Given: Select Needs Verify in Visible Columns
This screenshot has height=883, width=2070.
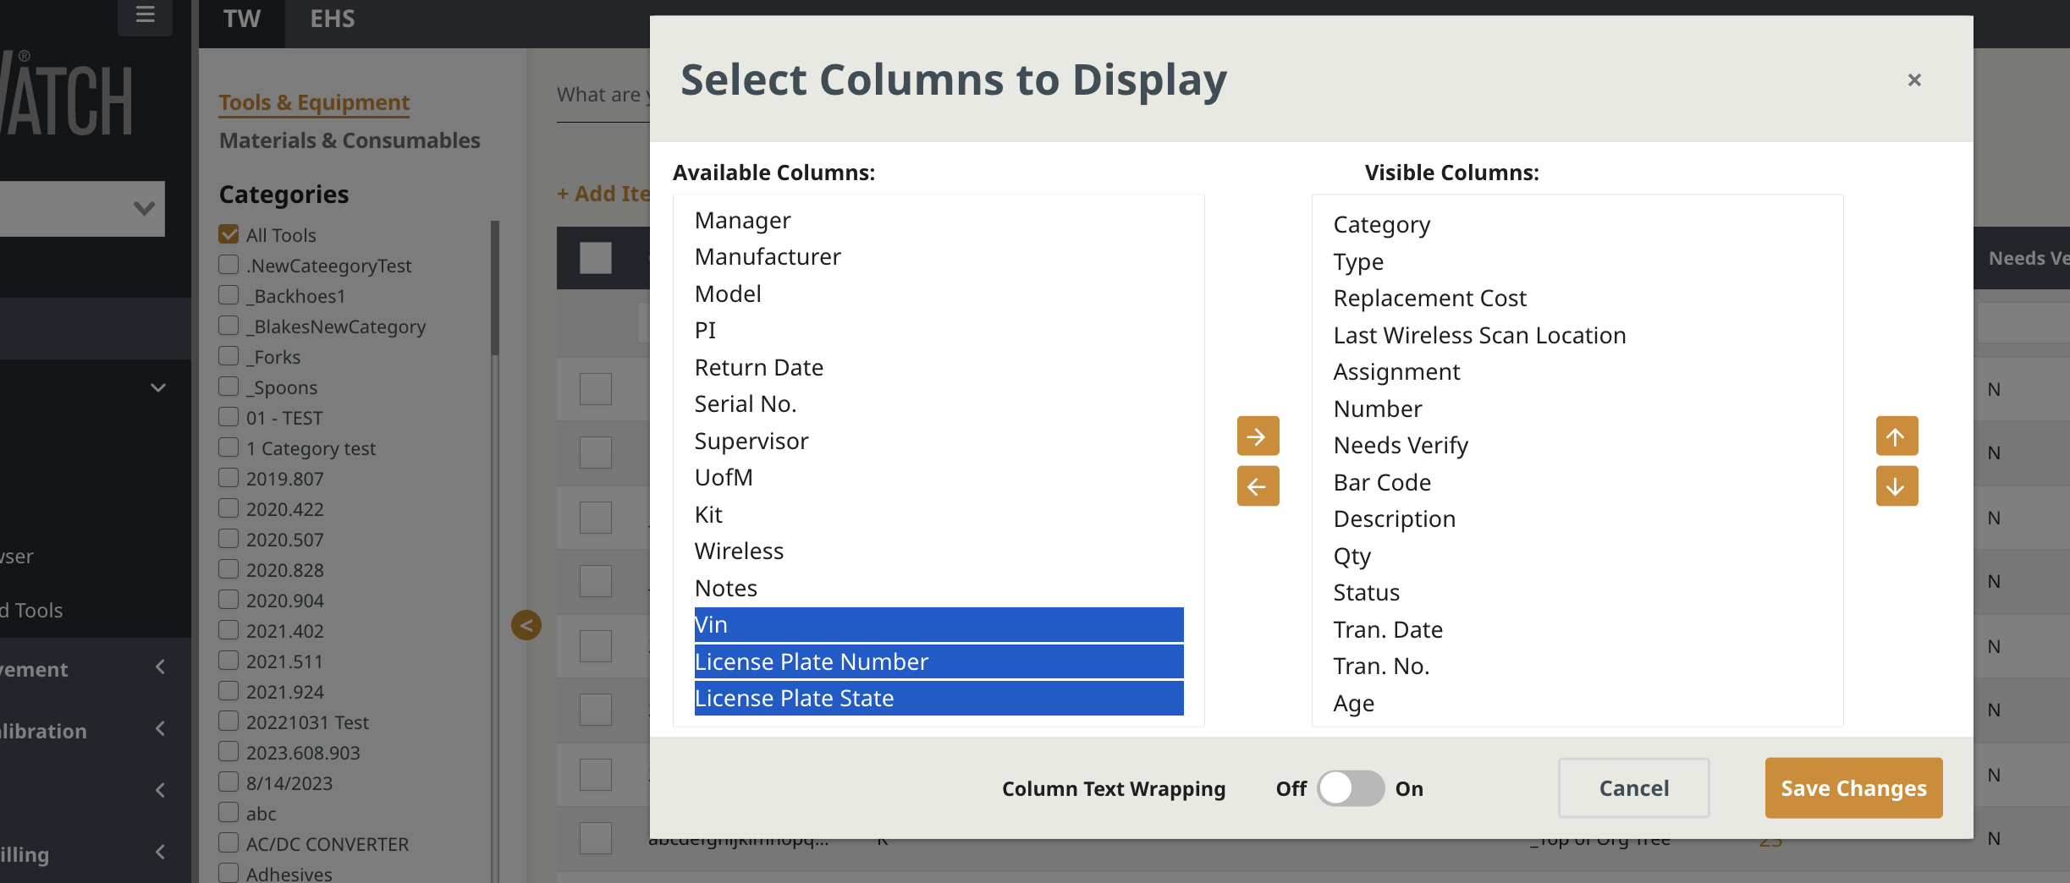Looking at the screenshot, I should (1577, 446).
